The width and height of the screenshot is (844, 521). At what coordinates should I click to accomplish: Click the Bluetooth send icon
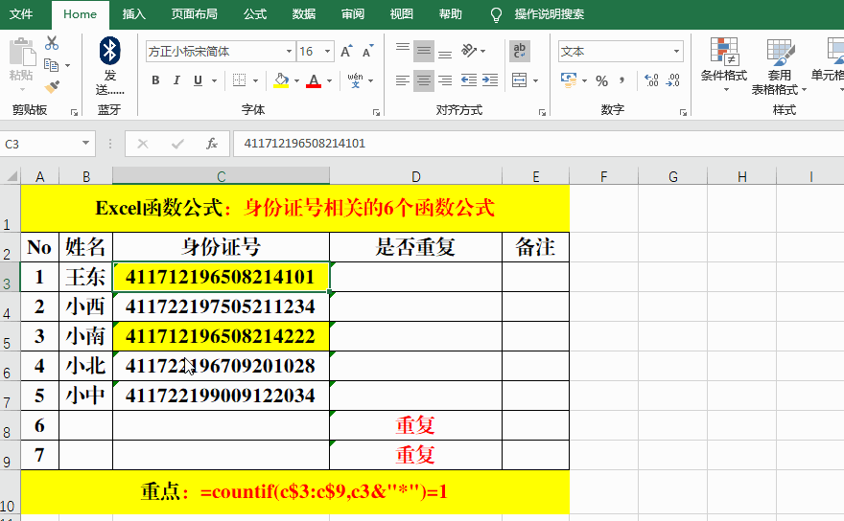(x=110, y=51)
